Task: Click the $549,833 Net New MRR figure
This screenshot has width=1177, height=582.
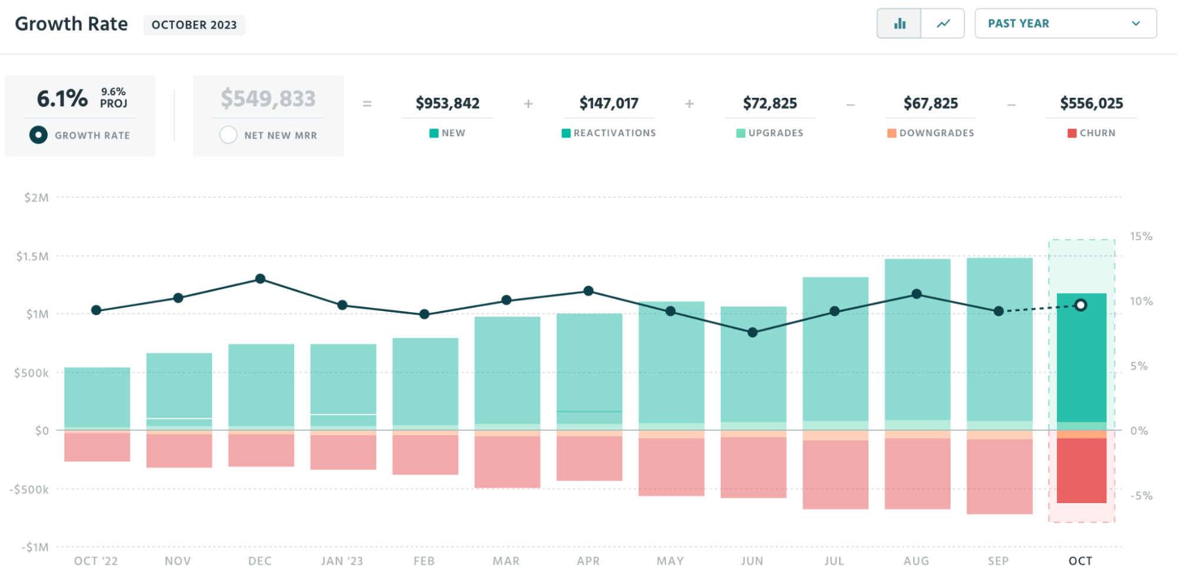Action: click(269, 100)
